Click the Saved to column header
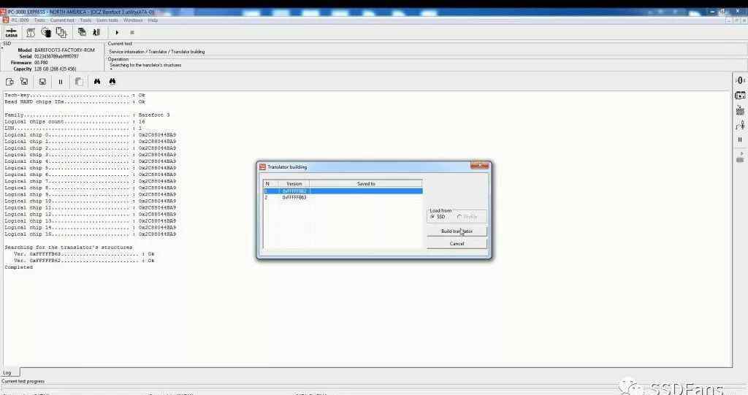748x395 pixels. point(366,184)
